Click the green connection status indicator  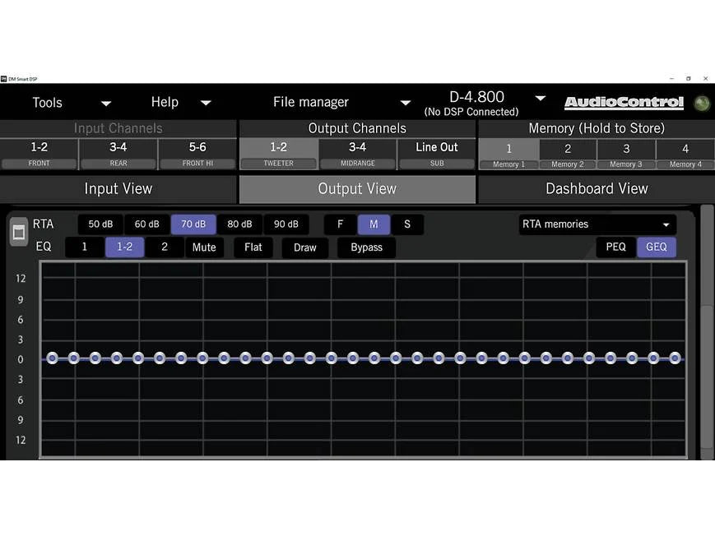[x=702, y=103]
